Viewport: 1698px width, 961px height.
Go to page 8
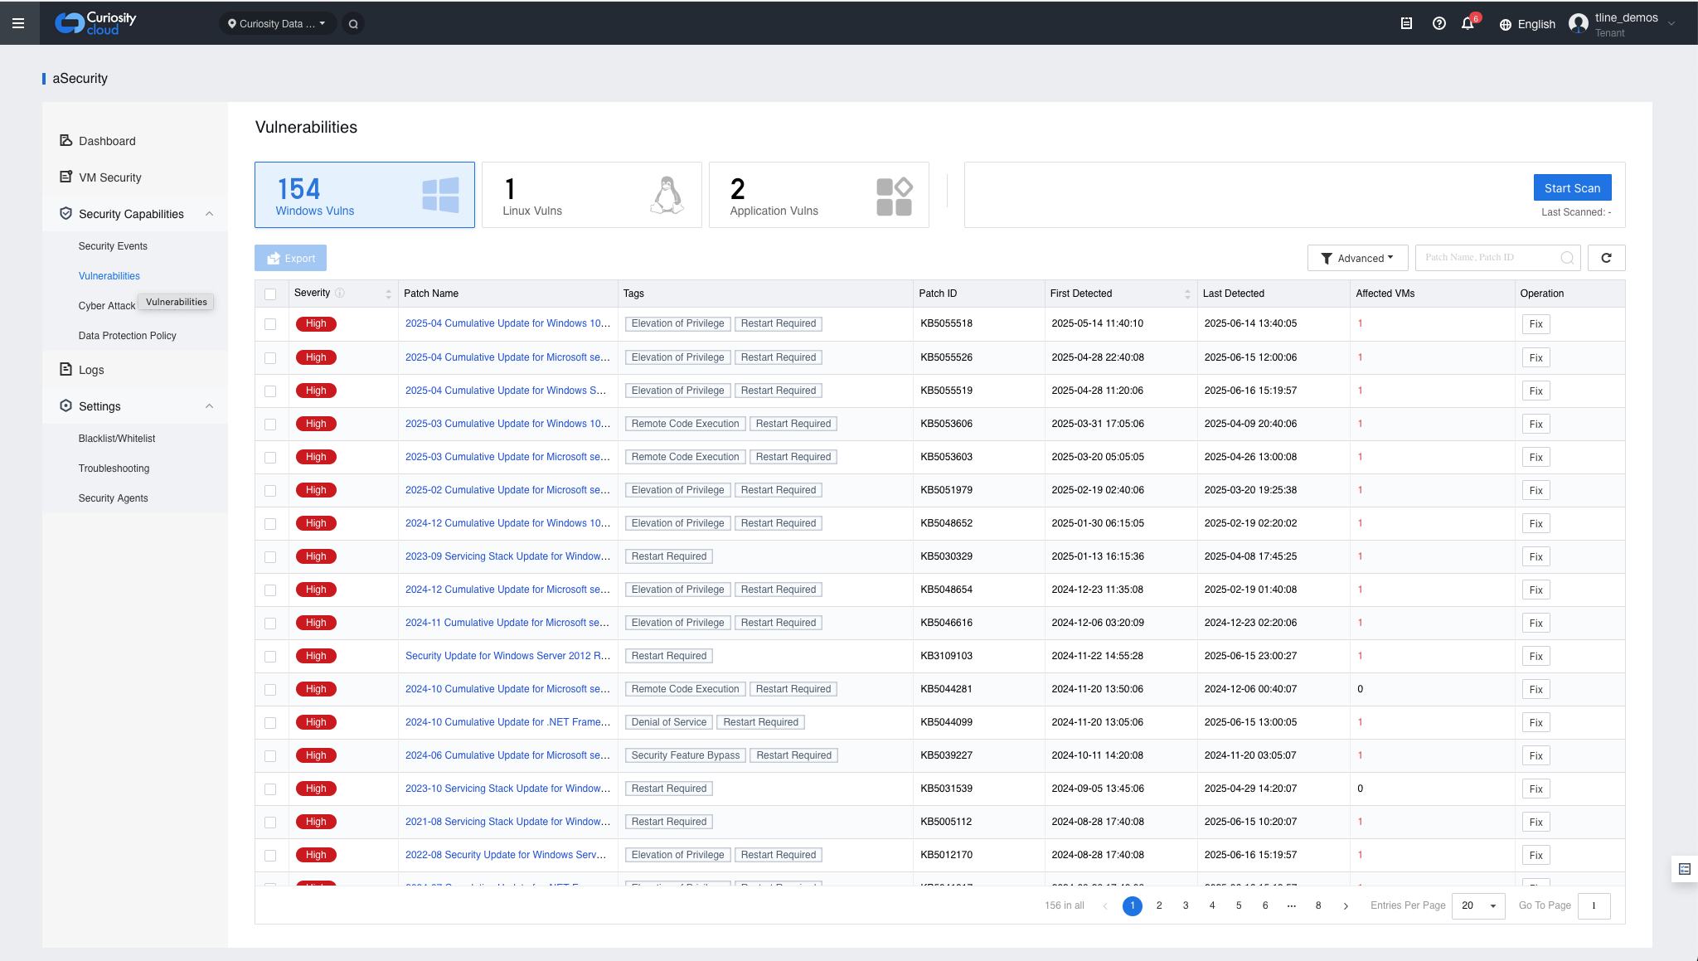(x=1318, y=905)
